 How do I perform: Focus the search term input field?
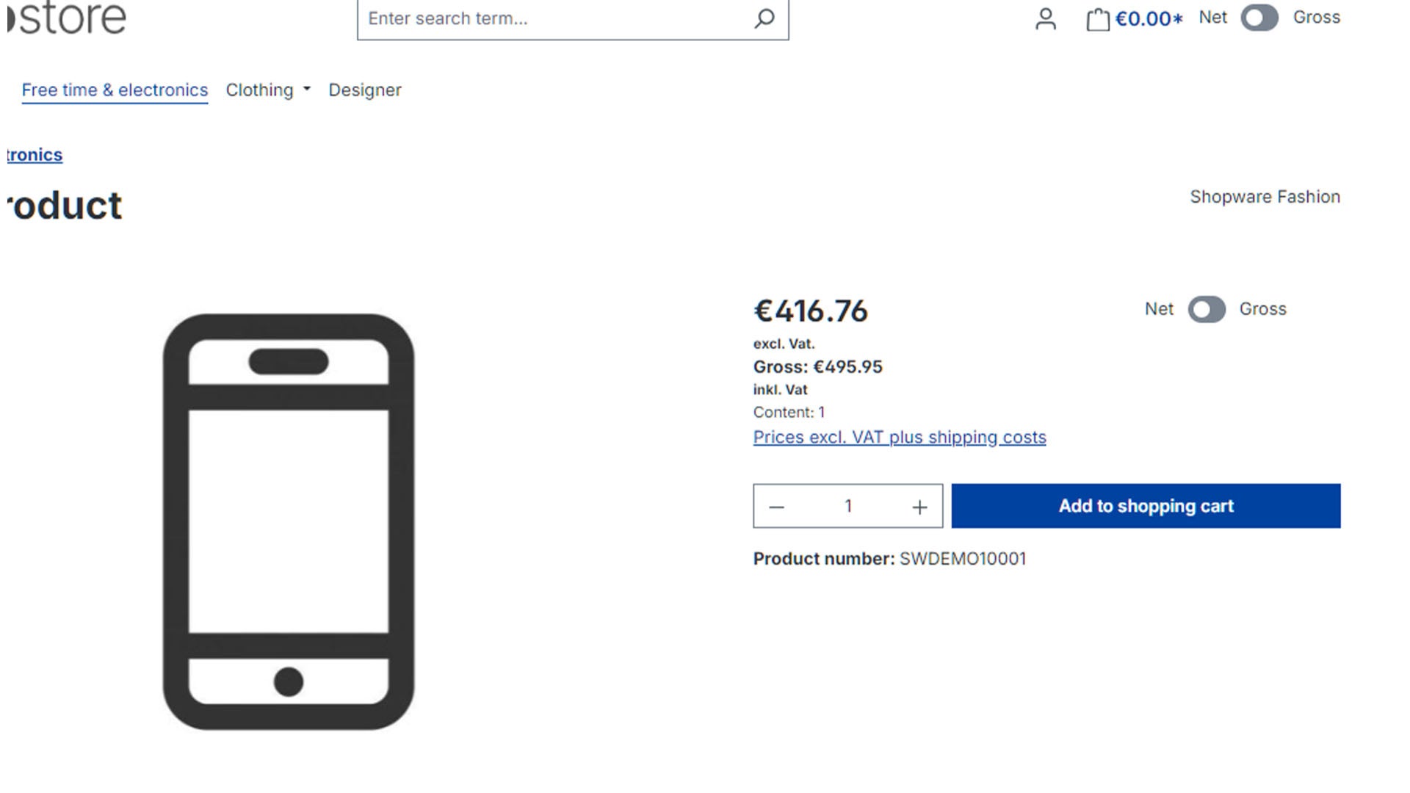(554, 18)
